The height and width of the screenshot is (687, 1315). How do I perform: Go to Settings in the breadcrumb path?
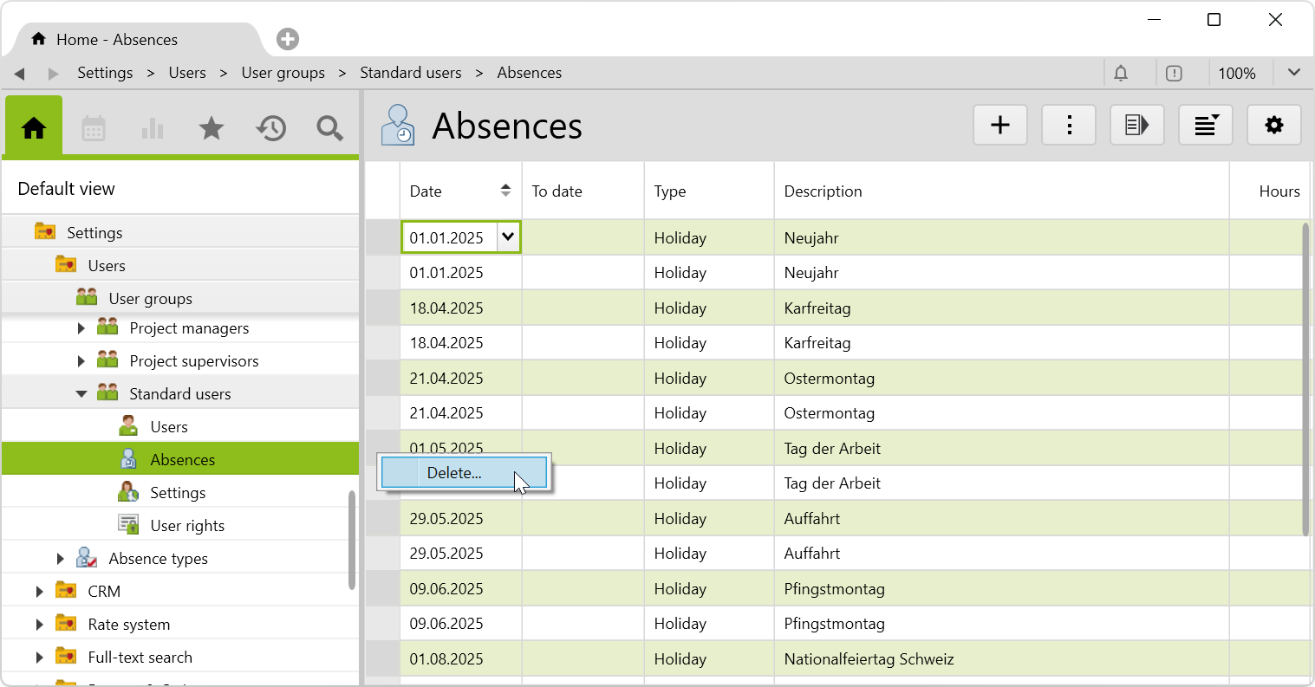click(x=105, y=73)
